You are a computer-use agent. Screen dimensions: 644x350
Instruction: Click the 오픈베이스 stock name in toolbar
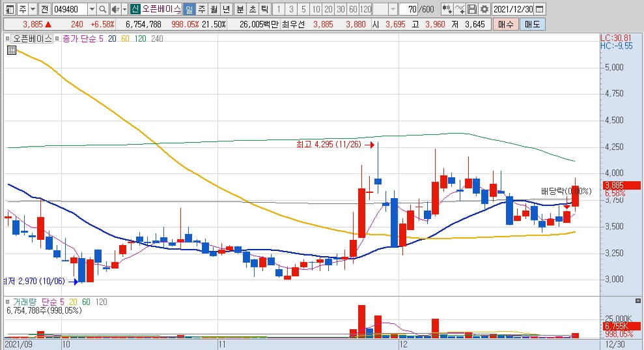[161, 9]
